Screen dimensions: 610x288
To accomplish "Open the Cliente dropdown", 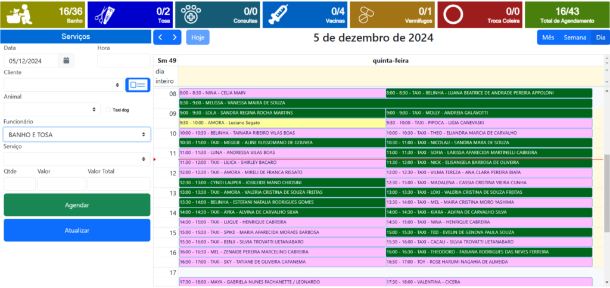I will 62,85.
